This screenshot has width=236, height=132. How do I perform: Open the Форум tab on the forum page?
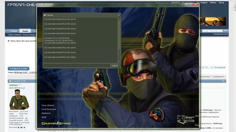25,31
